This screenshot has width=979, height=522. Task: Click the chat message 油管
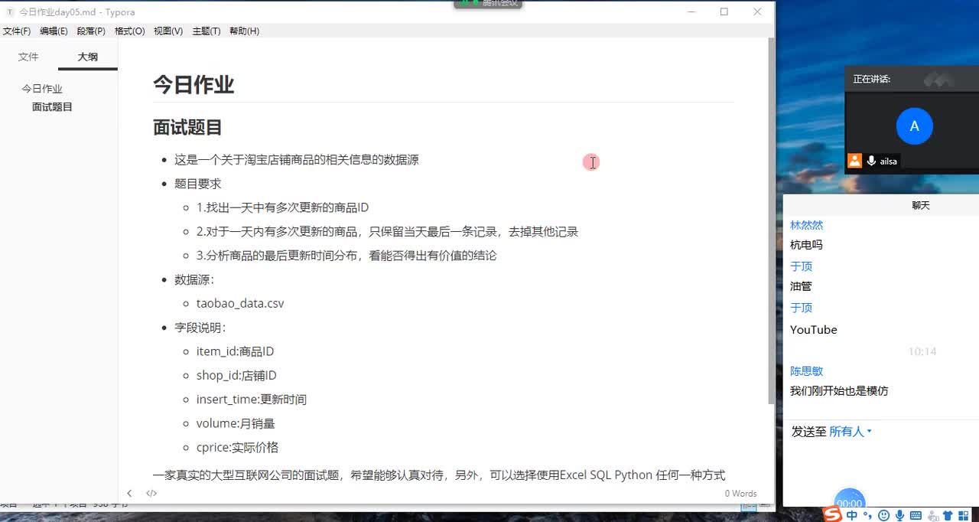pos(801,286)
